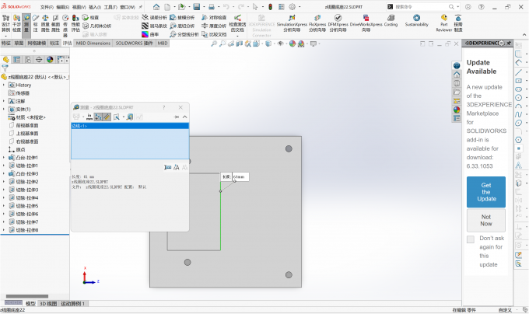Expand the Cut-Extrude5 (切除-拉伸5) feature
529x314 pixels.
tap(4, 206)
